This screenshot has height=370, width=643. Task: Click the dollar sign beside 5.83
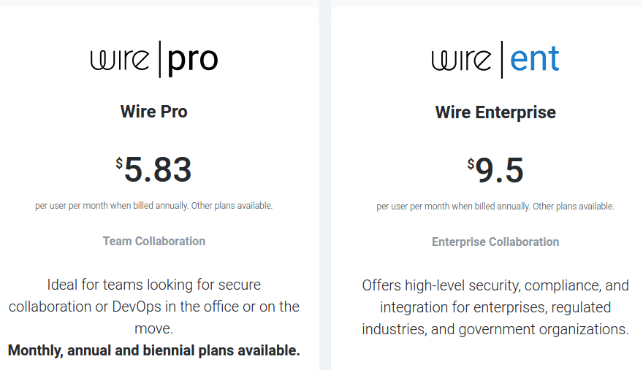click(119, 163)
